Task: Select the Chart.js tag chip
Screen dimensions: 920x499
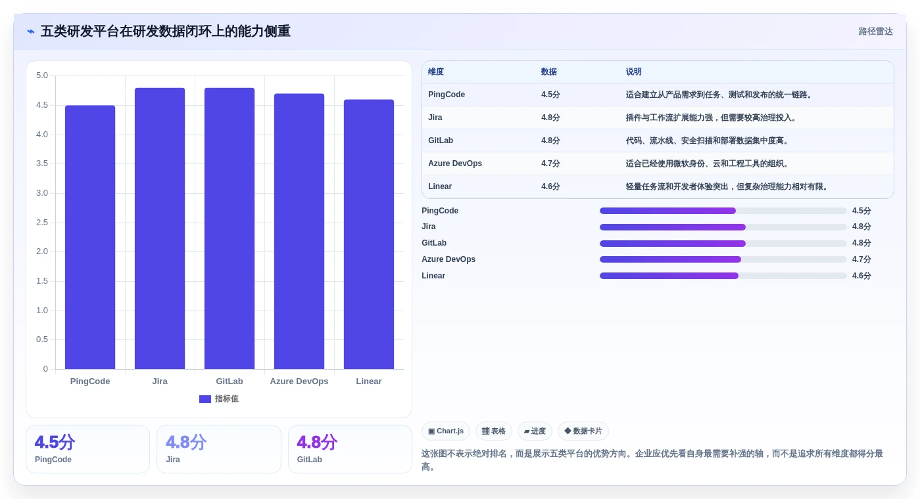Action: coord(446,431)
